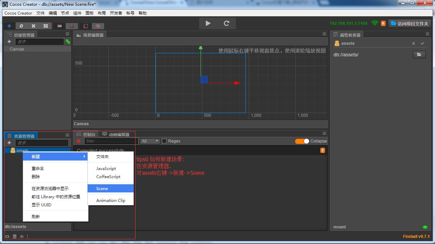435x244 pixels.
Task: Open the 文件 menu
Action: click(x=41, y=13)
